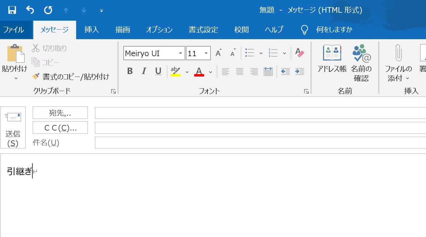Screen dimensions: 426x237
Task: Clear all formatting with eraser icon
Action: [x=300, y=53]
